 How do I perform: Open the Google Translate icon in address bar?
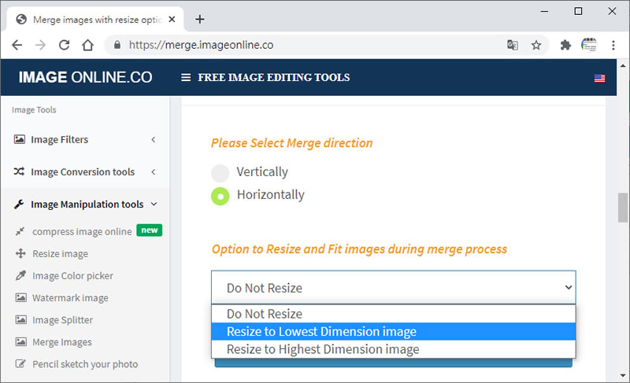click(513, 45)
